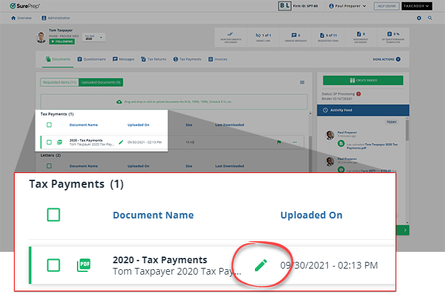Open Tom Taxpayer 2020 Tax Payments.pdf link
Screen dimensions: 445x306
[372, 146]
